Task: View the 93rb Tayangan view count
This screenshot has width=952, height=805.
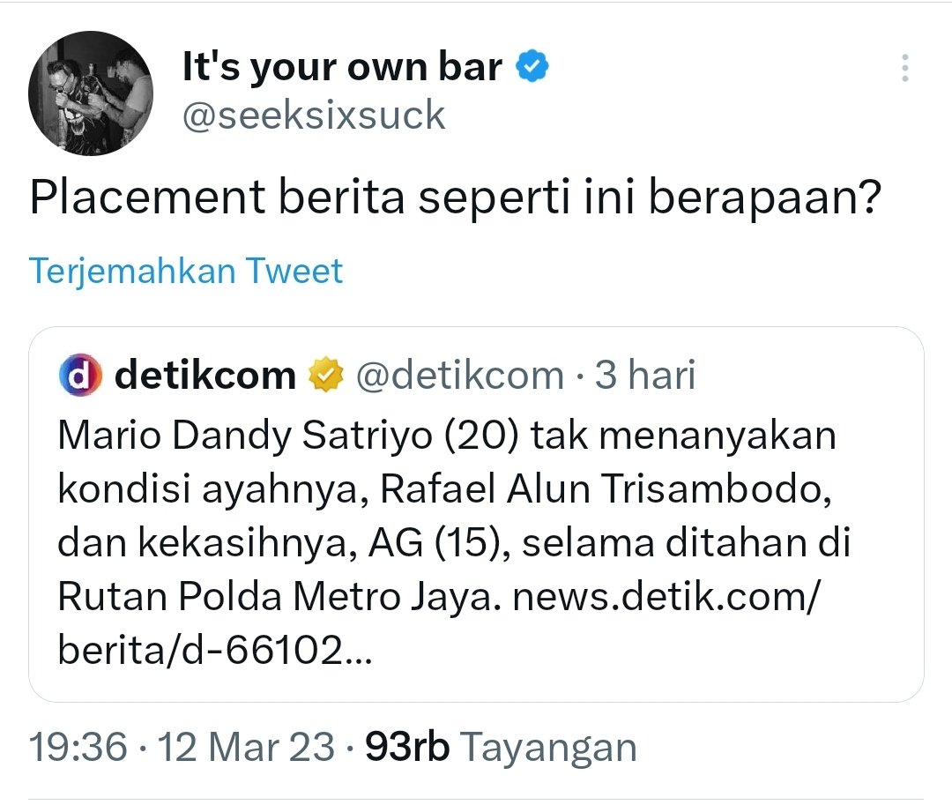Action: click(x=501, y=747)
